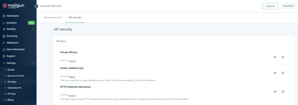Click the Private API key label
The image size is (298, 105).
[69, 52]
